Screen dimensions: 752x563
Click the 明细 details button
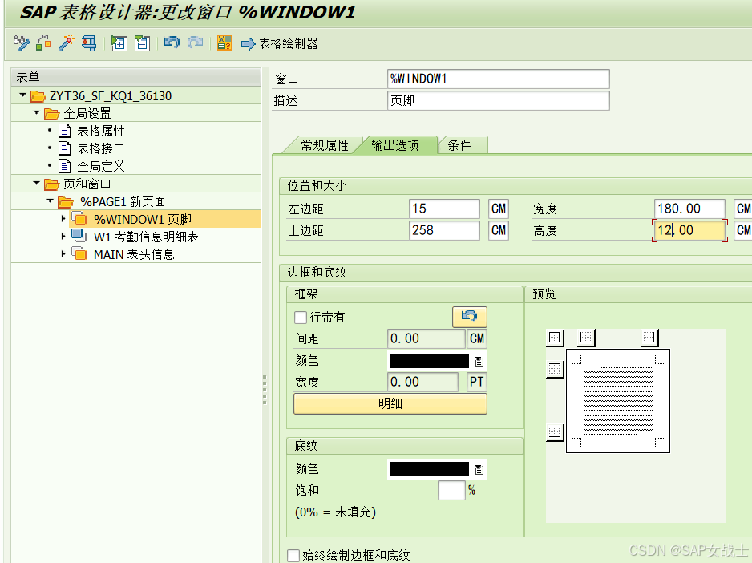(390, 403)
